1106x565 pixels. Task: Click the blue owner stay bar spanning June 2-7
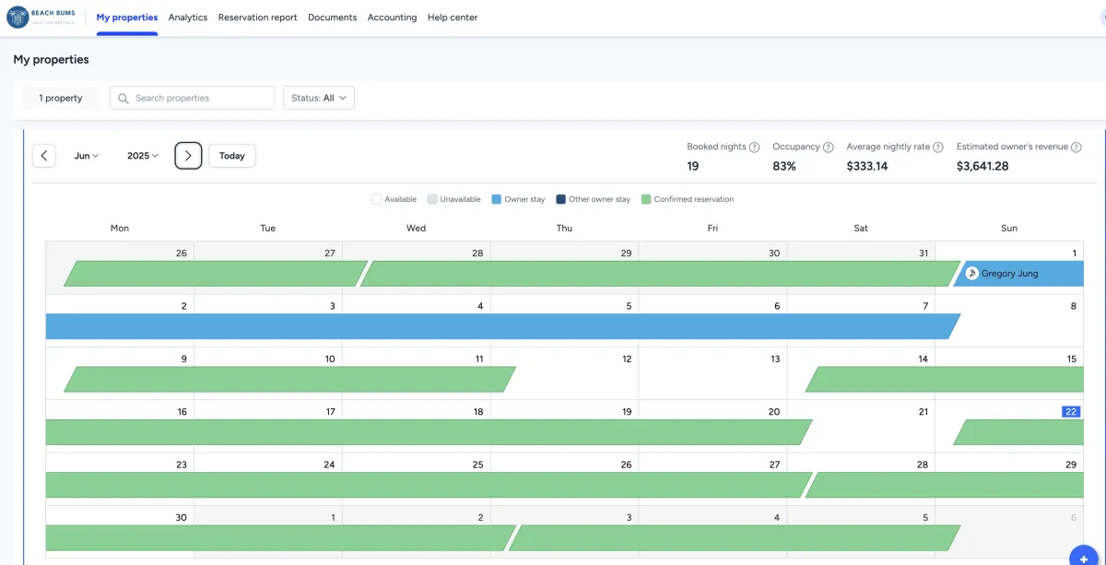[503, 326]
